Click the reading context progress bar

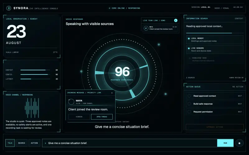pos(215,33)
